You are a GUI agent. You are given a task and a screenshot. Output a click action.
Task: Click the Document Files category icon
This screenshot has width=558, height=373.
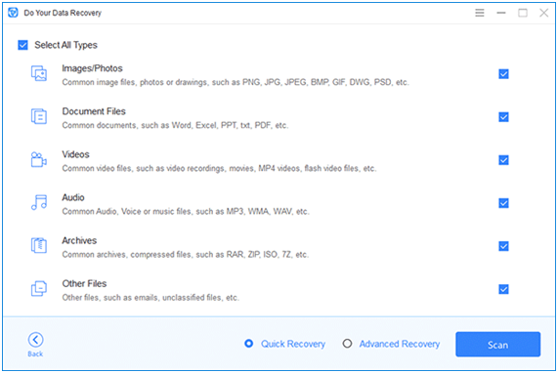(39, 116)
